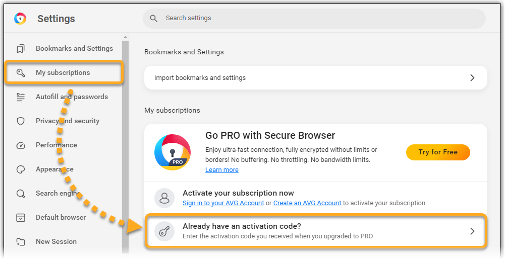
Task: Follow the Learn more link
Action: click(221, 170)
